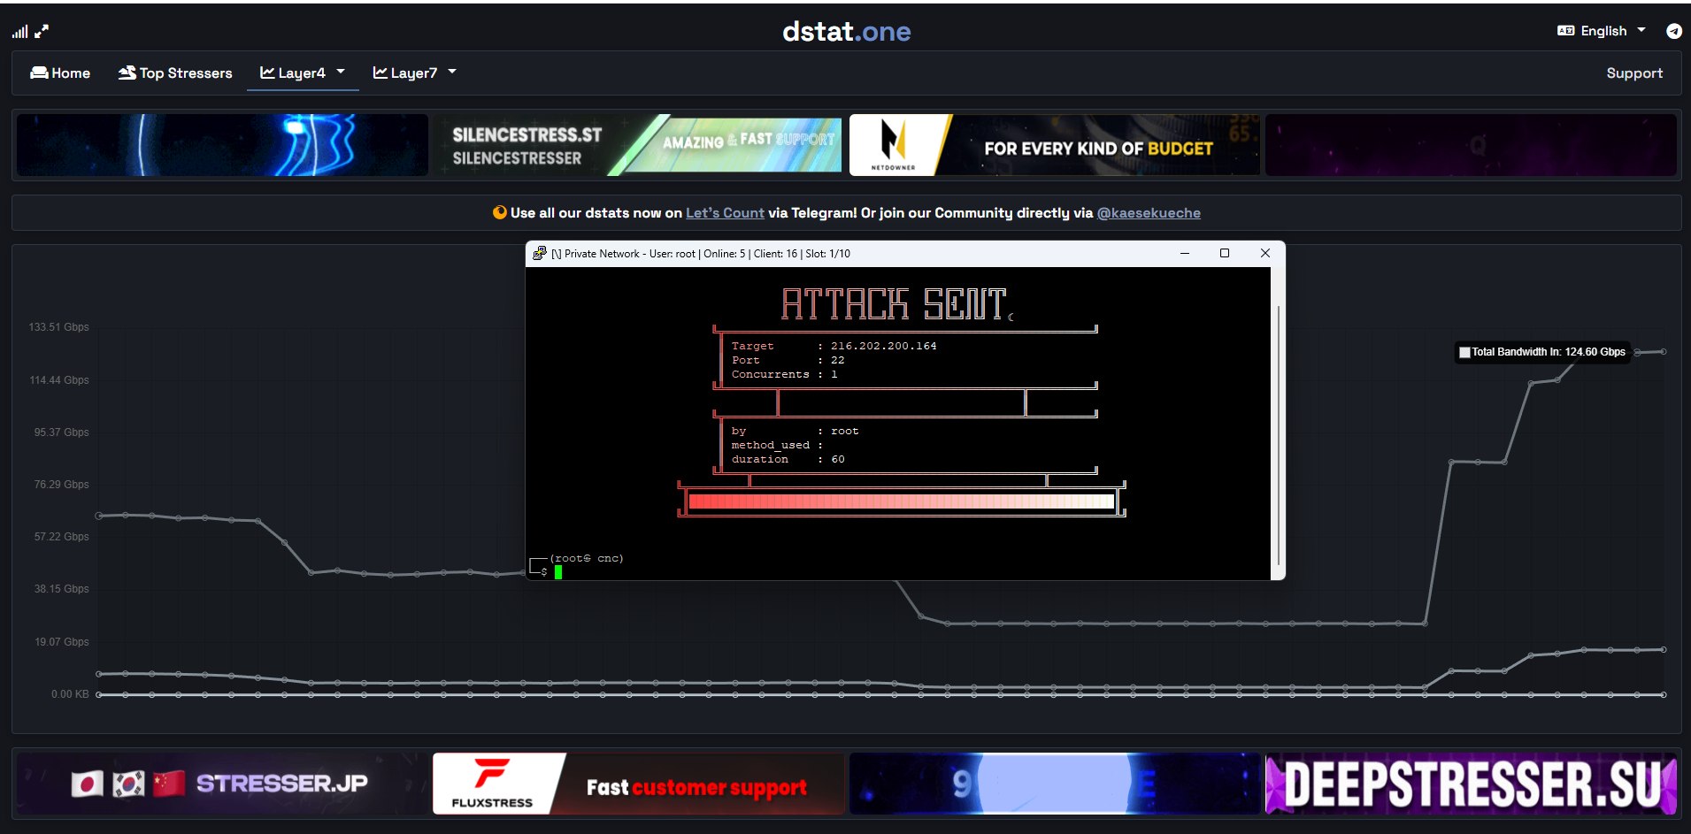
Task: Click the dstat.one logo title
Action: point(846,32)
